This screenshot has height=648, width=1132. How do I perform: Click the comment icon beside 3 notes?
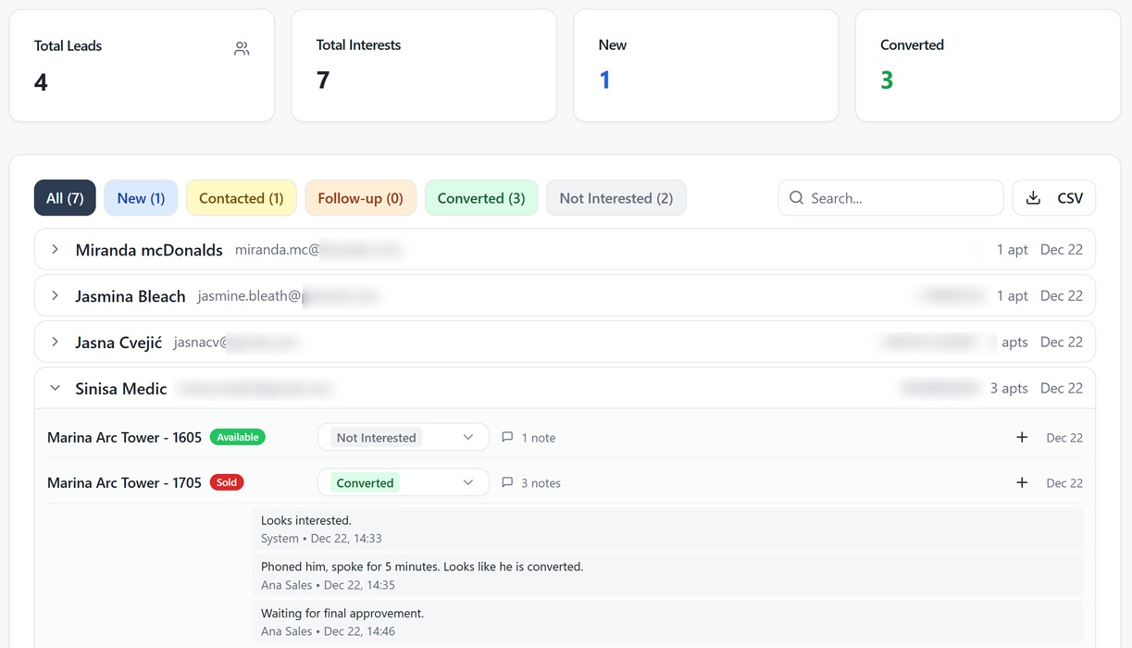(507, 482)
